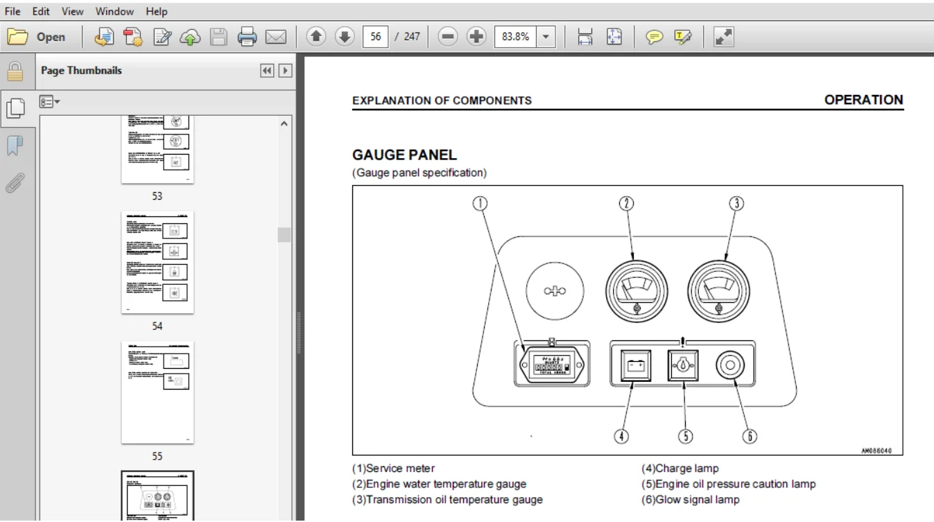Click the thumbnails scrollbar up arrow
Viewport: 934px width, 522px height.
[284, 123]
